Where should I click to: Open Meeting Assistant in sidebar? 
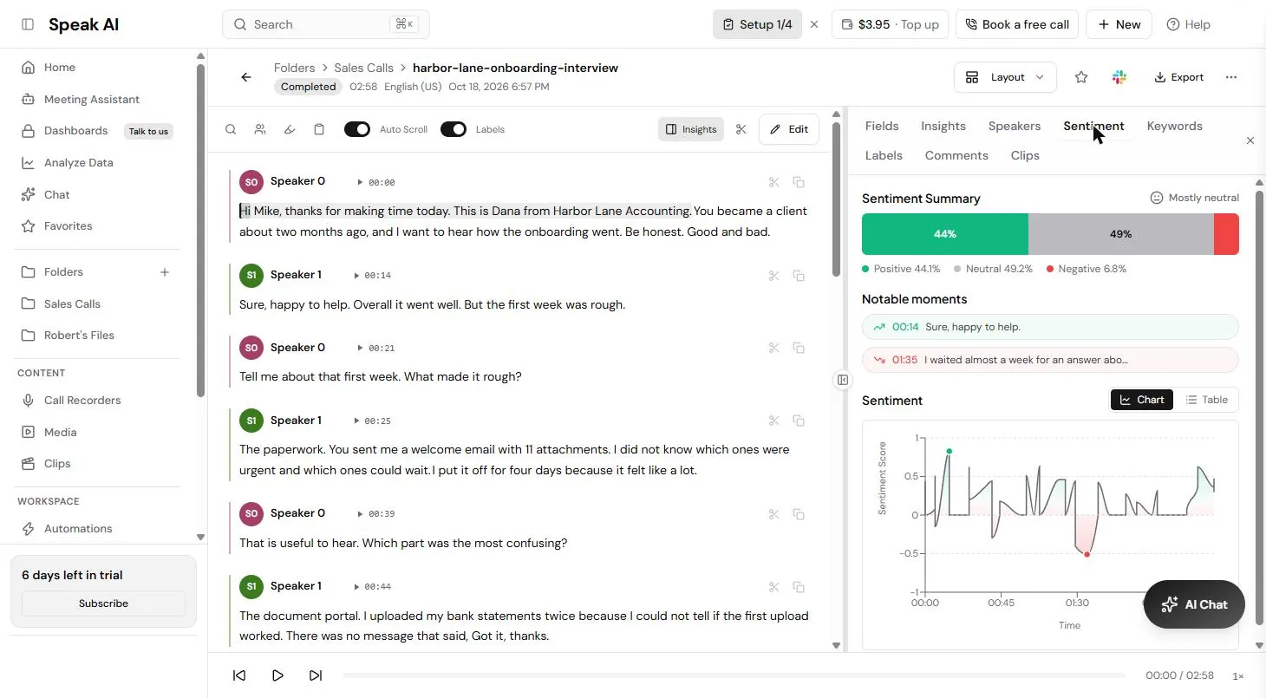point(92,99)
